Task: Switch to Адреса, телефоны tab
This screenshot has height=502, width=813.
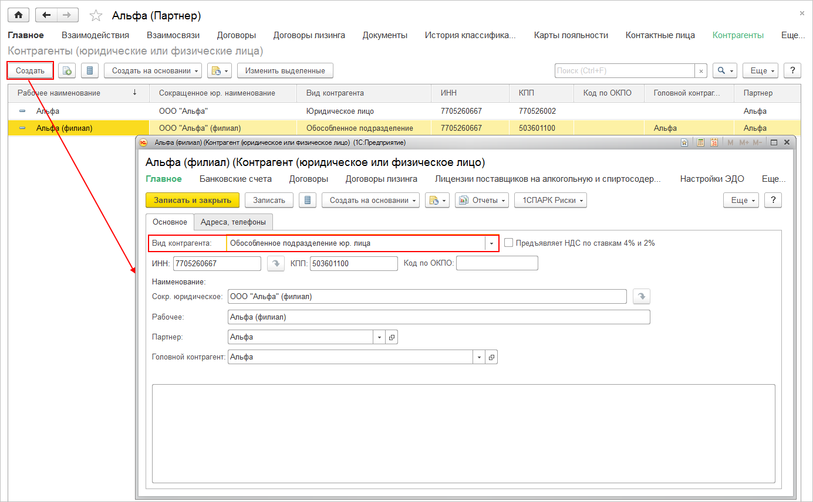Action: click(x=233, y=222)
